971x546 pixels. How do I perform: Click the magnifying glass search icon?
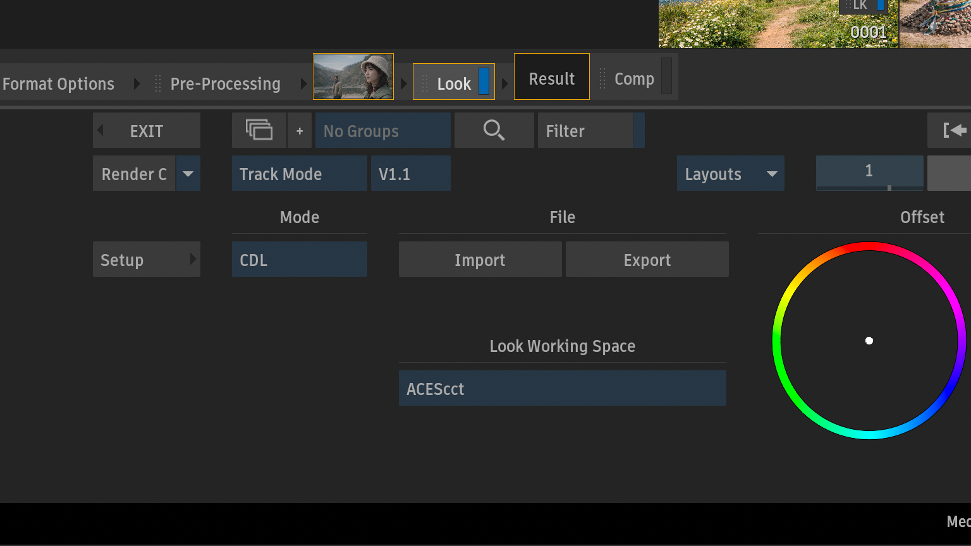pyautogui.click(x=494, y=131)
